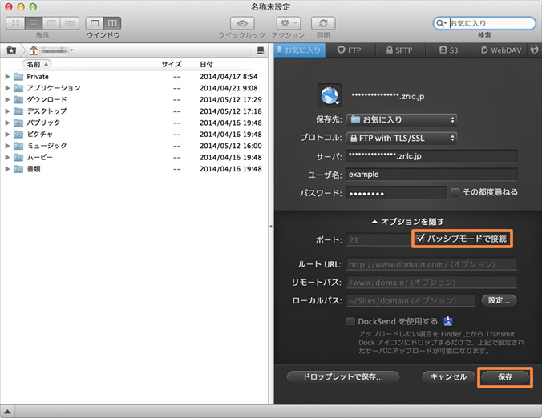
Task: Click the 保存 save button
Action: coord(505,377)
